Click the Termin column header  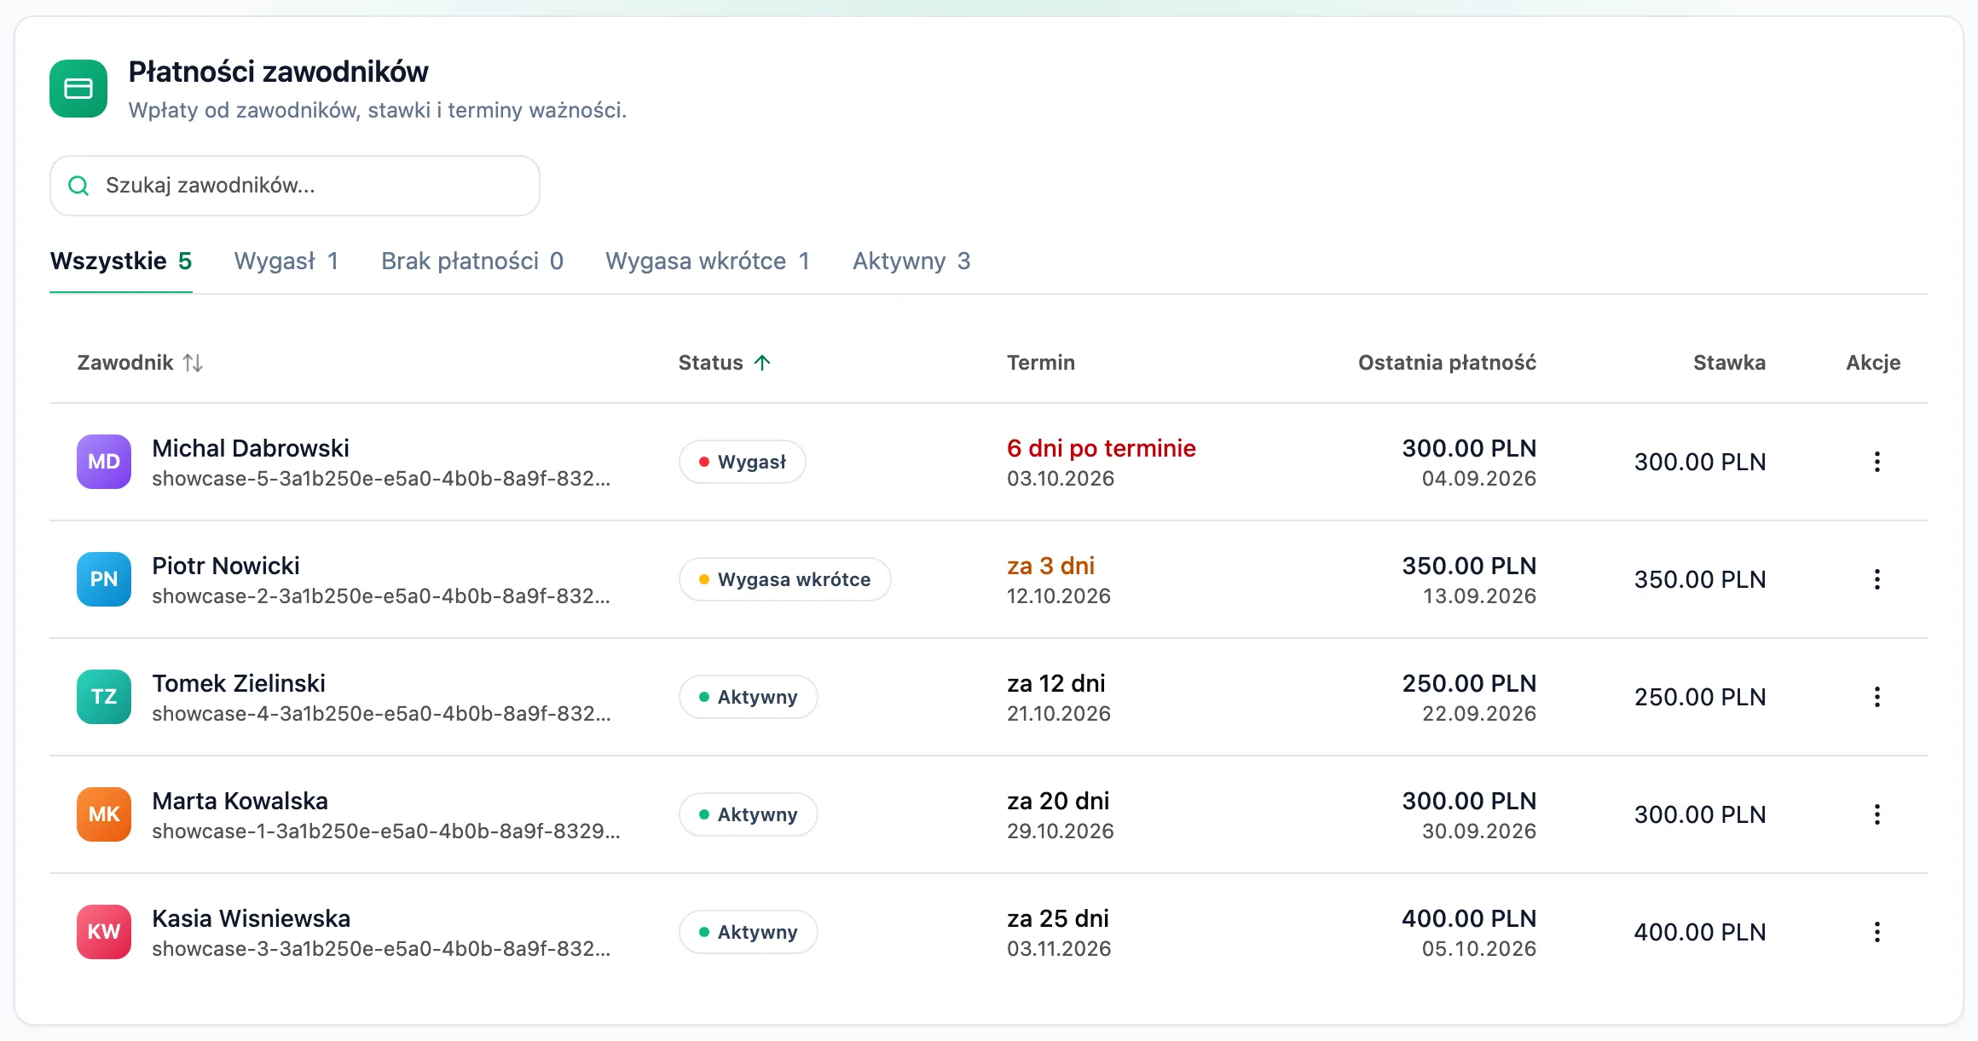1041,363
